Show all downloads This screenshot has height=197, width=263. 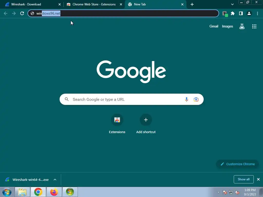coord(243,179)
